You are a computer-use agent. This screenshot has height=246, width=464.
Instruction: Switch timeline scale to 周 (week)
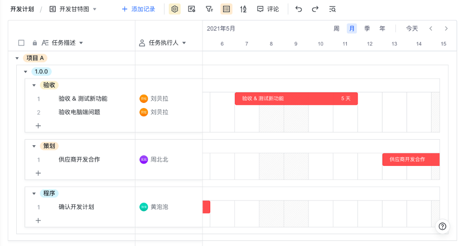pos(336,28)
